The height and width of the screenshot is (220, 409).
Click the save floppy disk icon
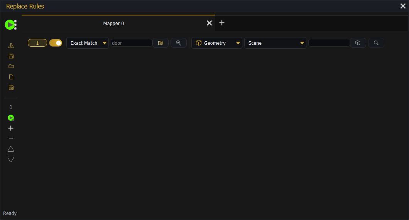click(11, 56)
